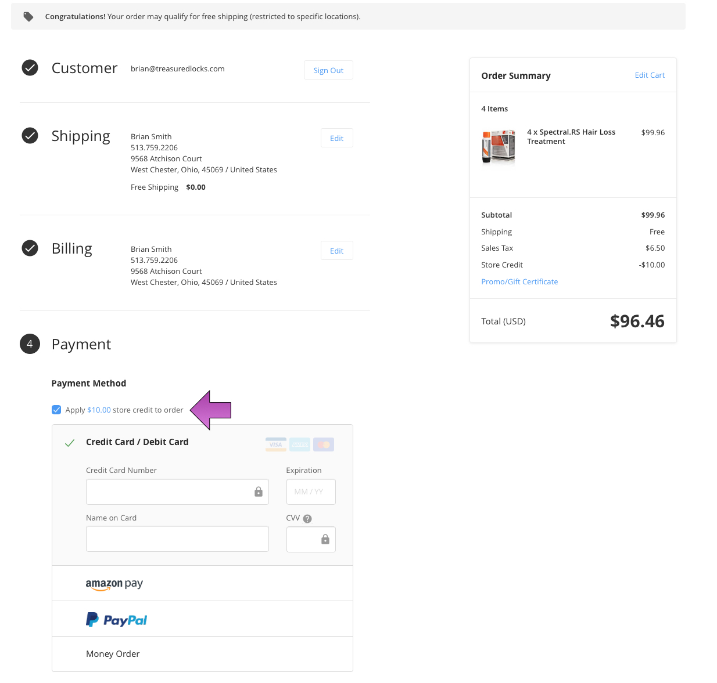This screenshot has height=683, width=717.
Task: Choose Amazon Pay as payment method
Action: point(114,584)
